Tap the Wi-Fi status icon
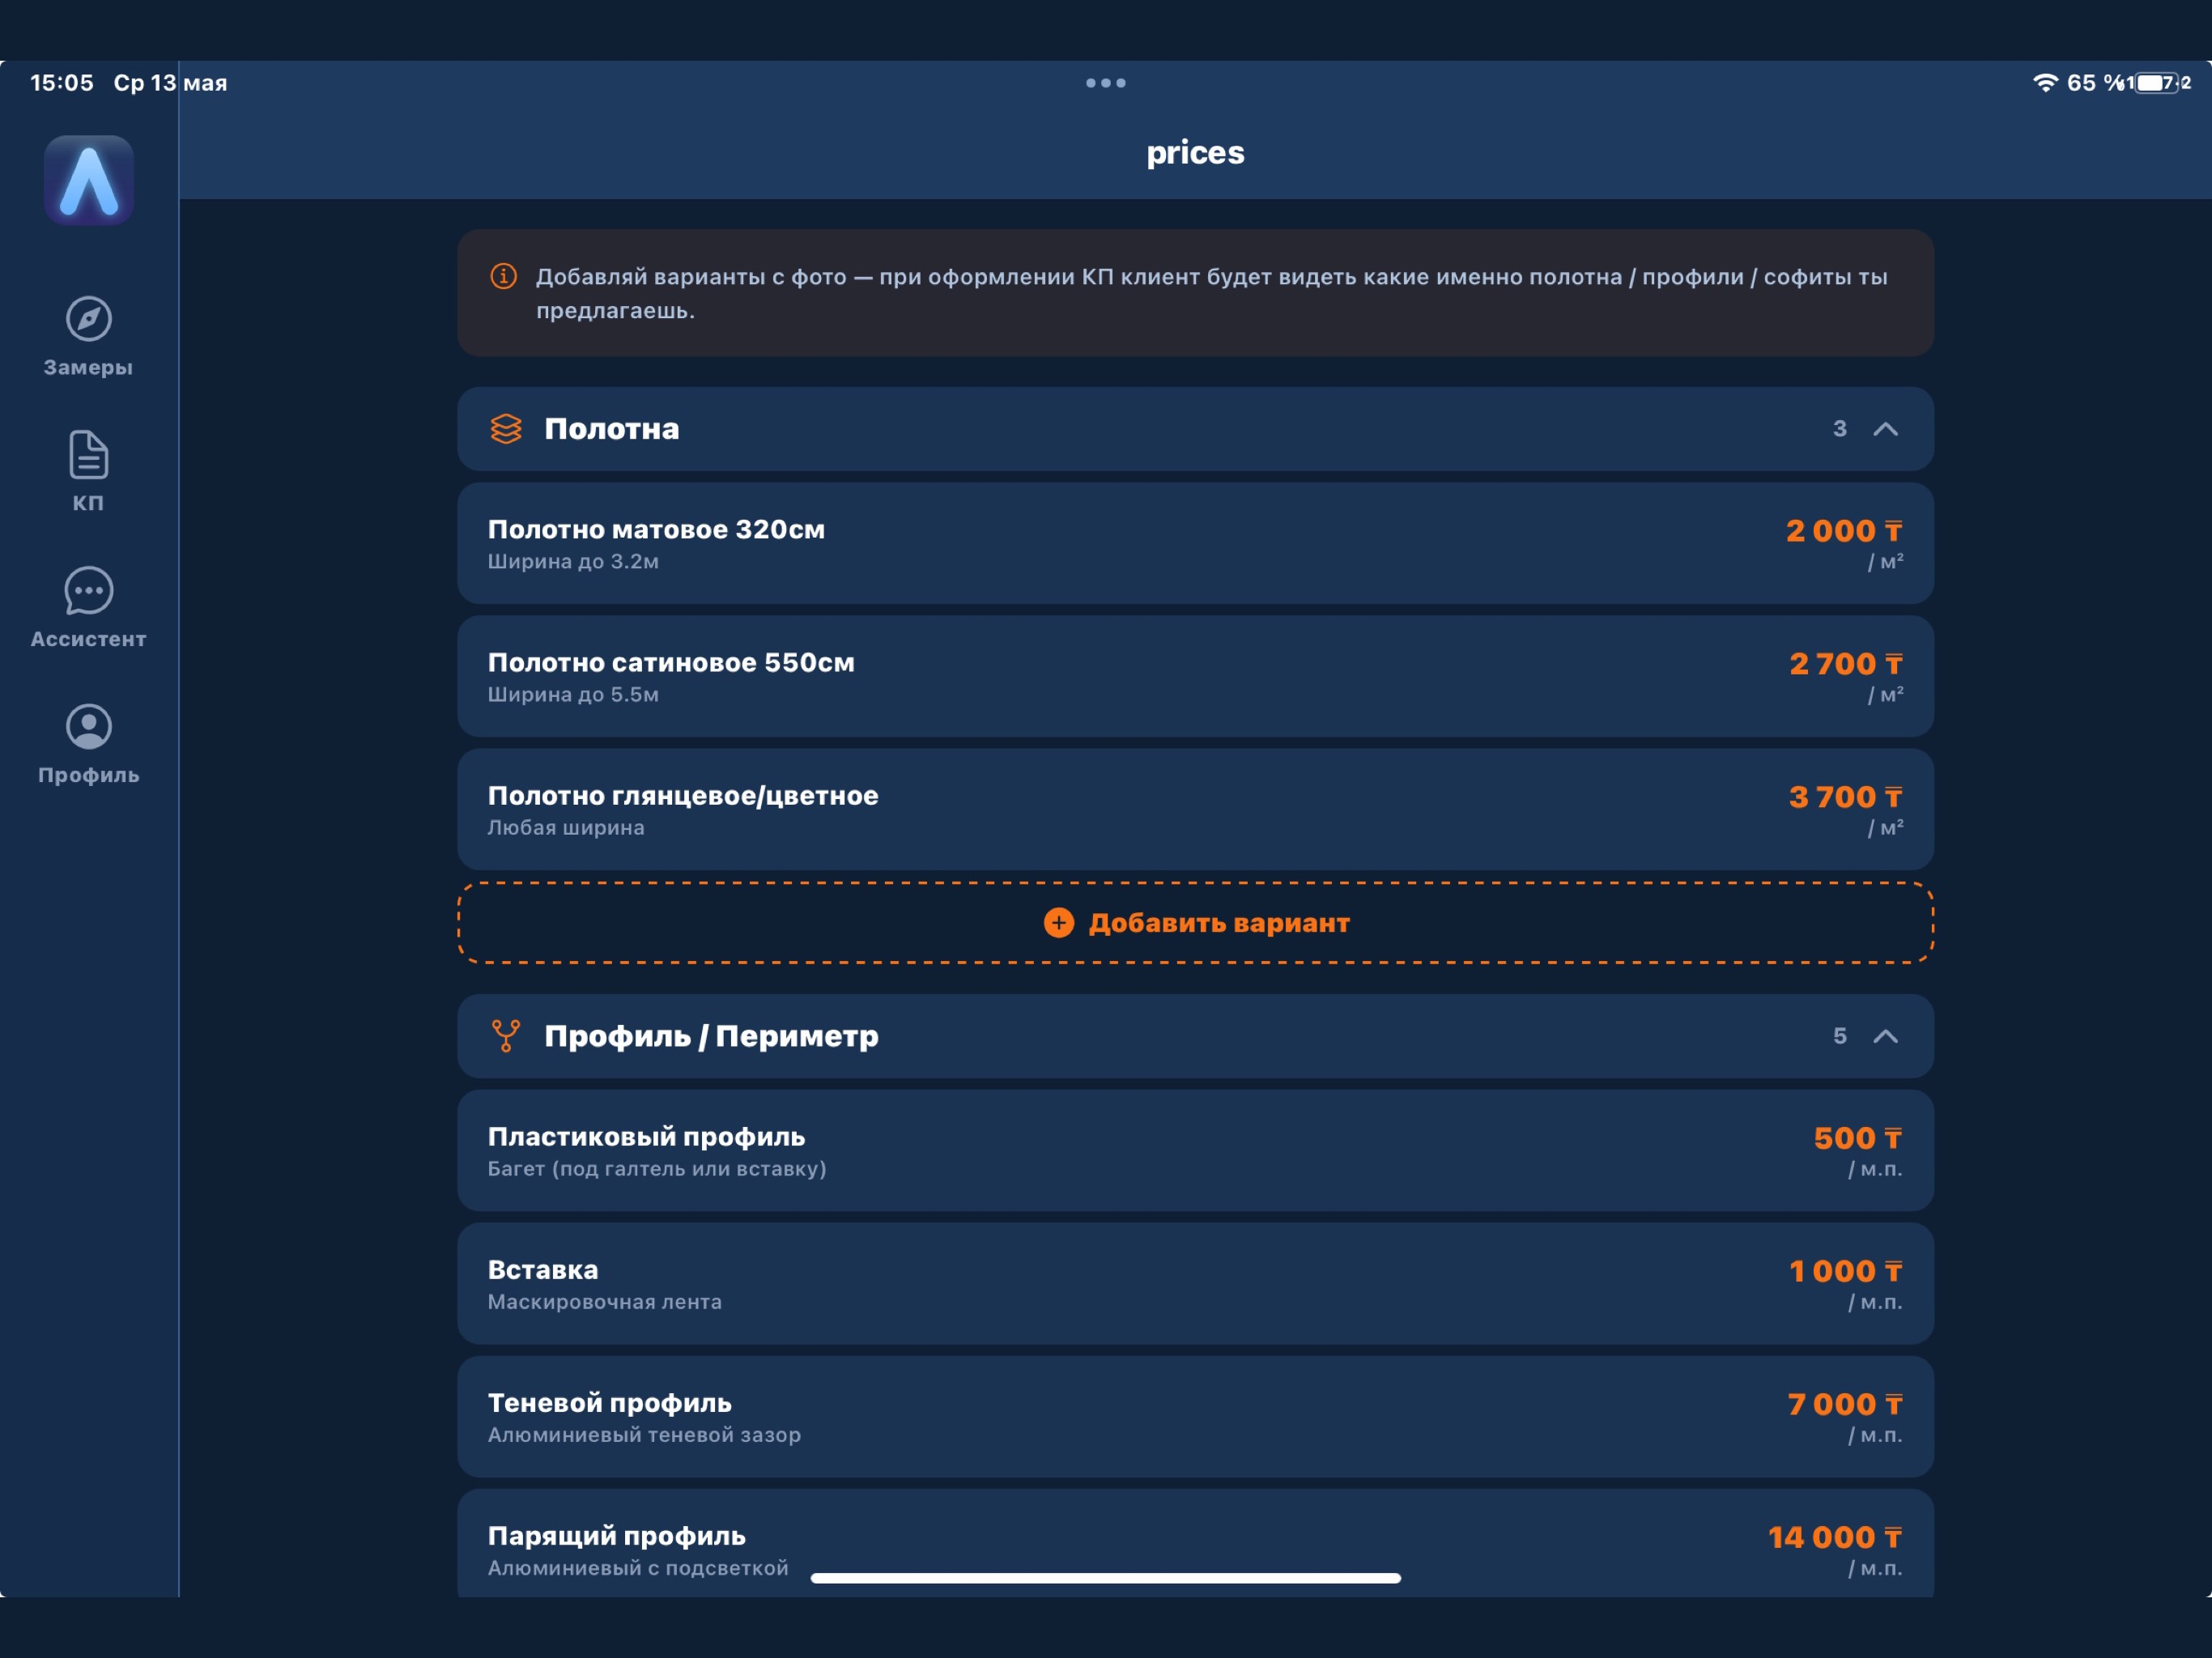This screenshot has width=2212, height=1658. tap(2046, 83)
